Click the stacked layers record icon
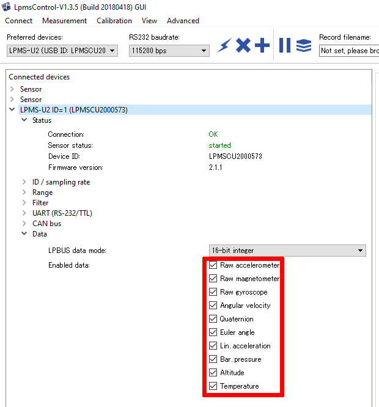 pos(304,46)
